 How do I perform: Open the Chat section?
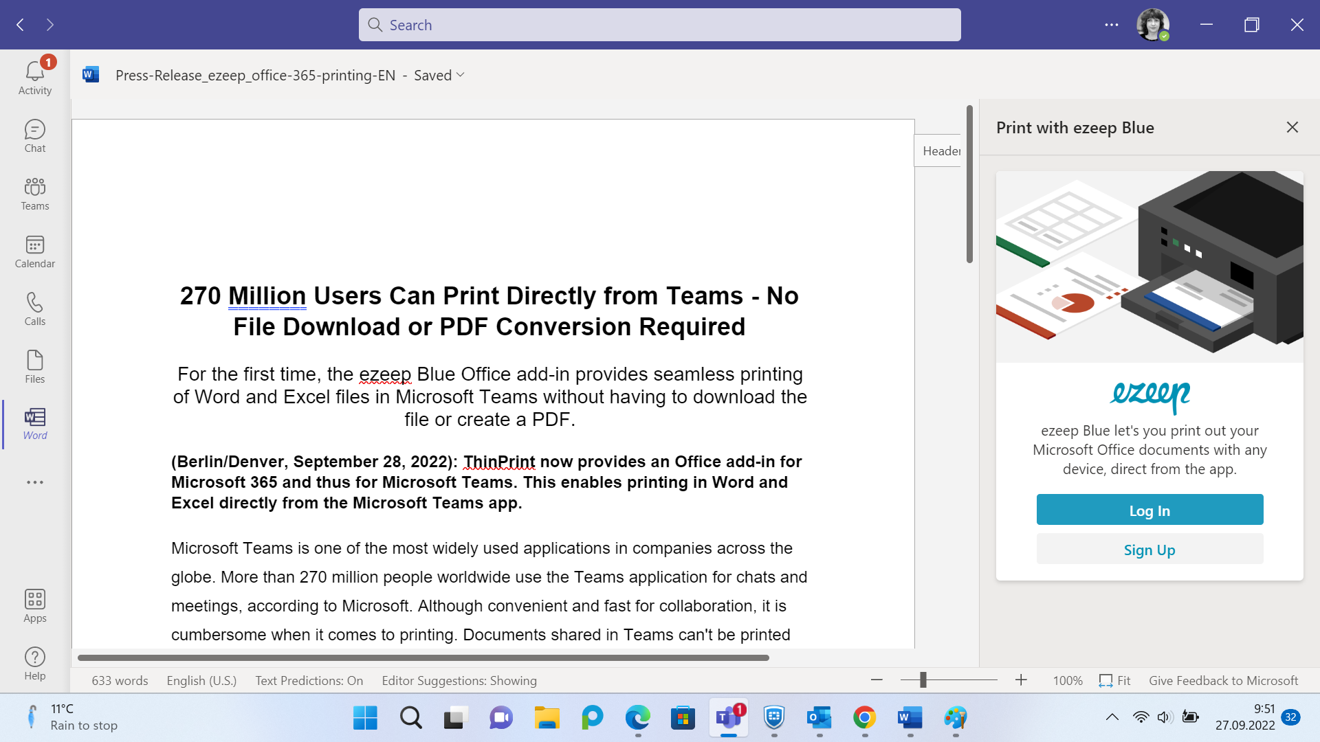pos(34,136)
